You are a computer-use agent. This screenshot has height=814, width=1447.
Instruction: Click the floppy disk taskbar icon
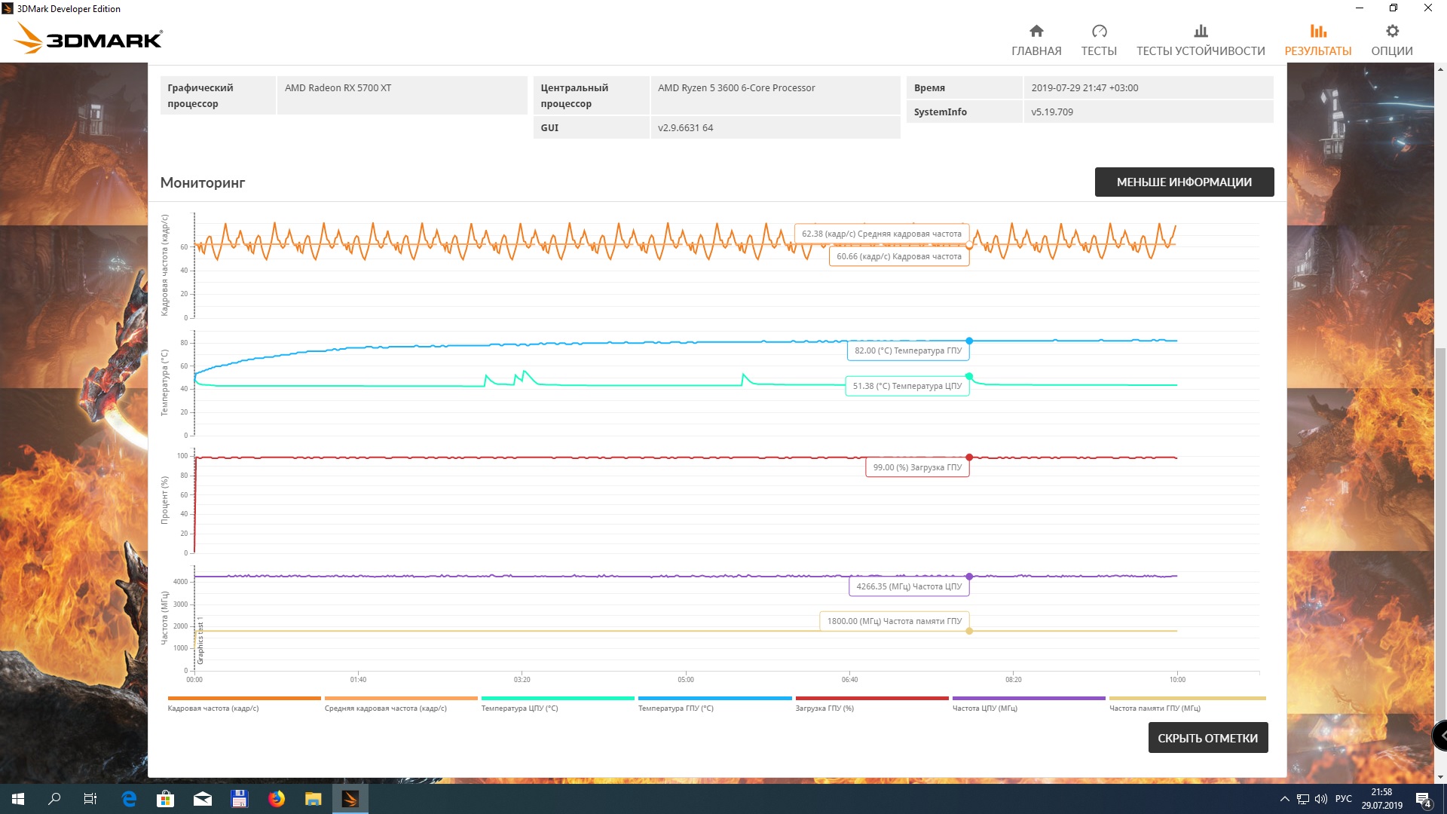(x=240, y=799)
